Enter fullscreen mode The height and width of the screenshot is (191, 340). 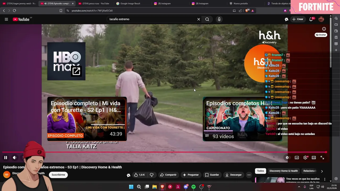coord(322,158)
